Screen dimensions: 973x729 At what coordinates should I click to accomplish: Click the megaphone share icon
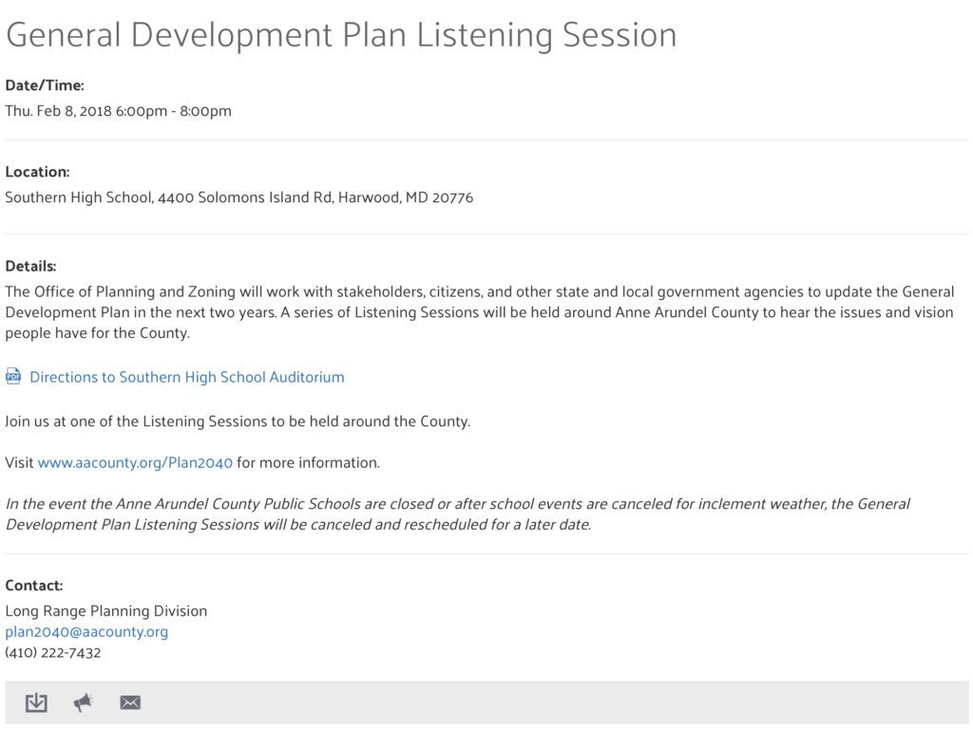[x=84, y=702]
